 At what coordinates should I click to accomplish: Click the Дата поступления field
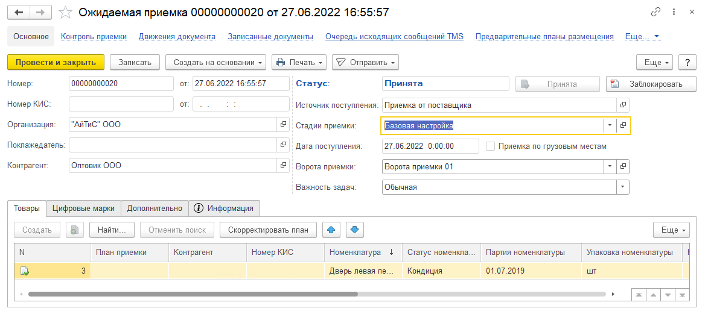click(430, 146)
